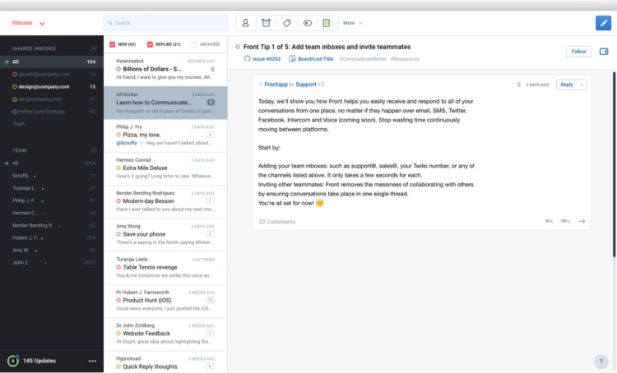Viewport: 617px width, 373px height.
Task: Click the green canned response icon
Action: click(x=327, y=23)
